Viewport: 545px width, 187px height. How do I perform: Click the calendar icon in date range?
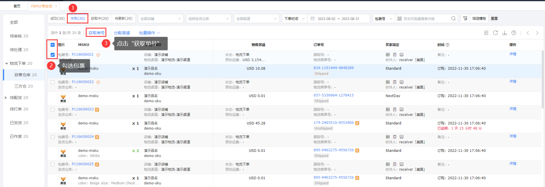[313, 18]
